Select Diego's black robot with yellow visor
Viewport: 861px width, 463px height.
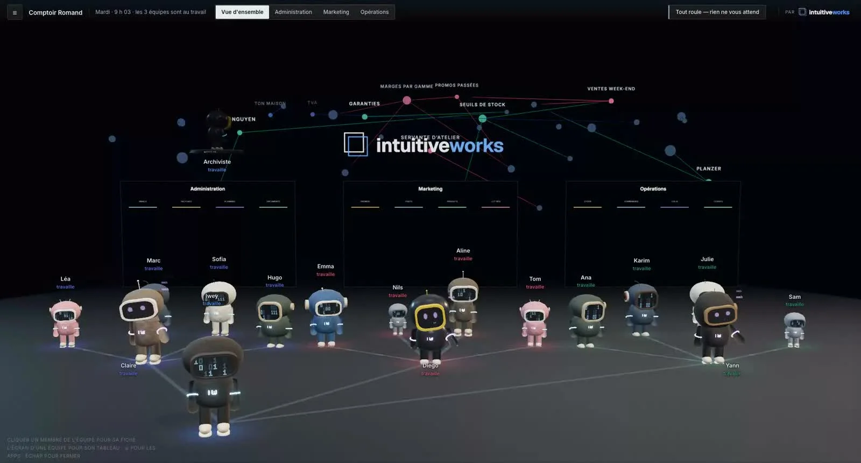pos(430,328)
